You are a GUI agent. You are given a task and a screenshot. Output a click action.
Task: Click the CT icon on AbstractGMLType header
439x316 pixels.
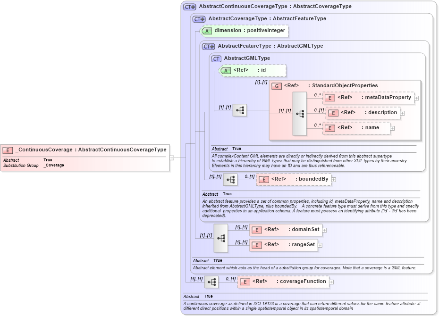click(216, 58)
